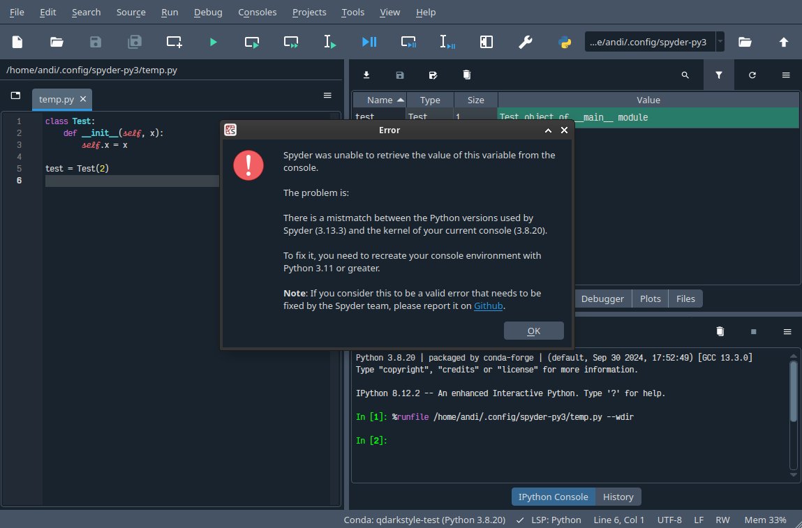This screenshot has width=802, height=528.
Task: Switch to the Plots pane tab
Action: click(x=650, y=299)
